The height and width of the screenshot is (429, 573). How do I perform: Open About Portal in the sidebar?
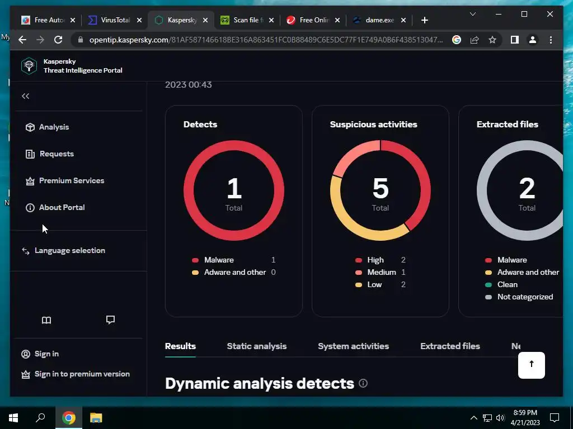tap(55, 208)
